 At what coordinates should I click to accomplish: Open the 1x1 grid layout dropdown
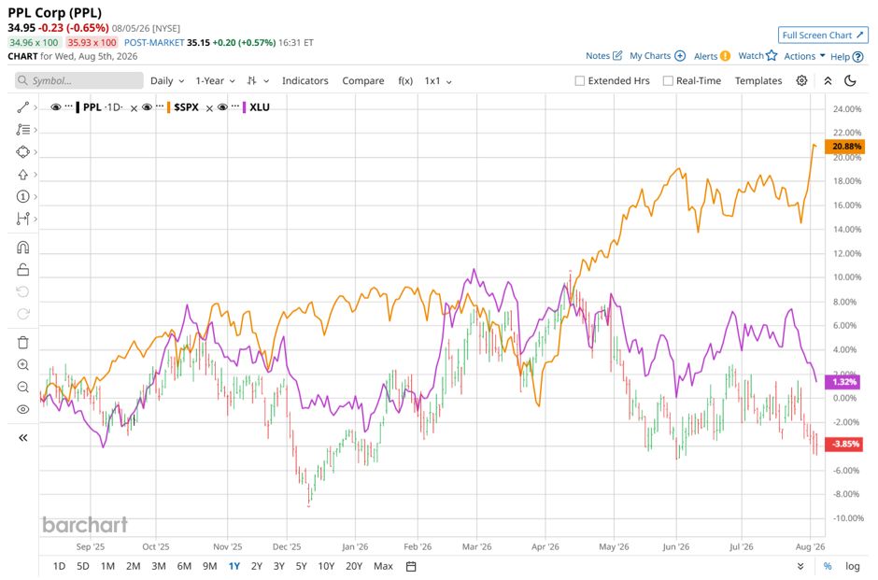438,80
